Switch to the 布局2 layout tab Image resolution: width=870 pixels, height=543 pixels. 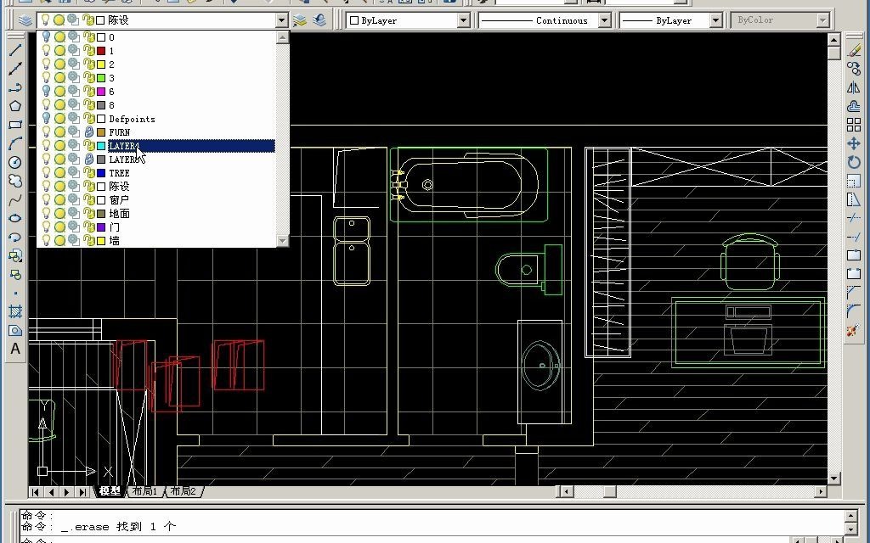tap(184, 491)
